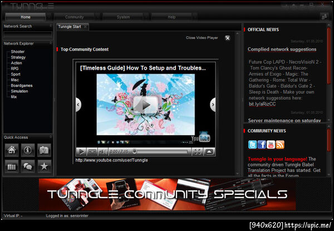Collapse the Network Explorer panel
This screenshot has height=231, width=334.
point(51,43)
